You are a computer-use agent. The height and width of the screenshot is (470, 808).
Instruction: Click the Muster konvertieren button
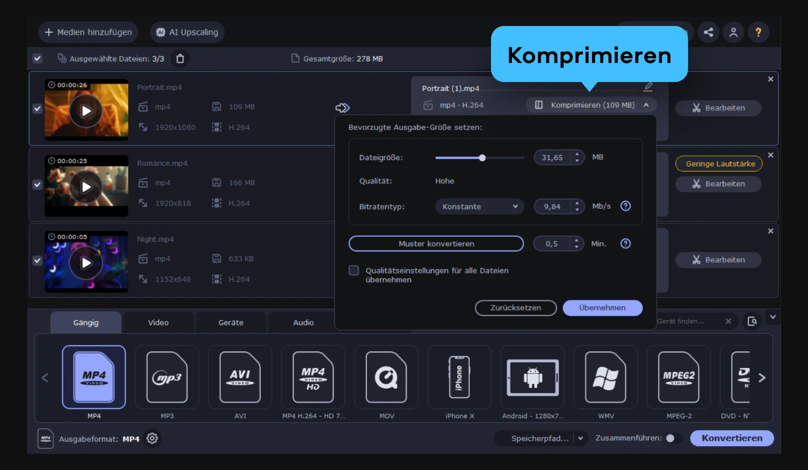click(x=436, y=243)
